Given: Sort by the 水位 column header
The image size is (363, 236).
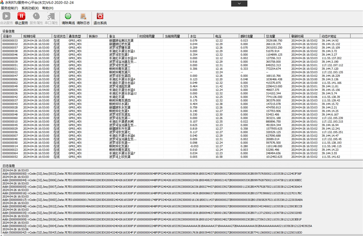Looking at the screenshot, I should (x=201, y=36).
